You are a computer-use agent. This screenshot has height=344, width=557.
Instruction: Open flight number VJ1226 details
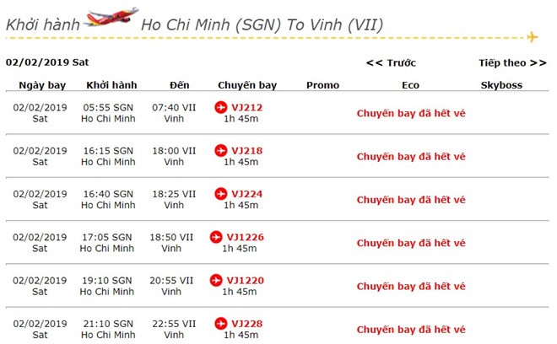click(x=246, y=237)
